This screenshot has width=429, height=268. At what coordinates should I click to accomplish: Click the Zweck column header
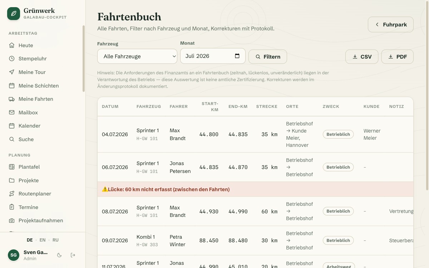[x=331, y=106]
